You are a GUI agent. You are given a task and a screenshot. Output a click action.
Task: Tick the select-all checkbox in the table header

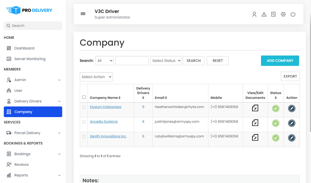click(x=84, y=97)
